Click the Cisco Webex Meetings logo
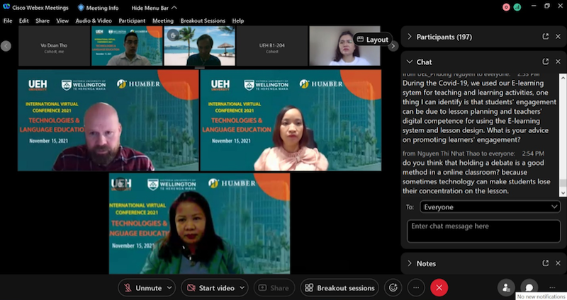Viewport: 567px width, 300px height. [x=6, y=7]
